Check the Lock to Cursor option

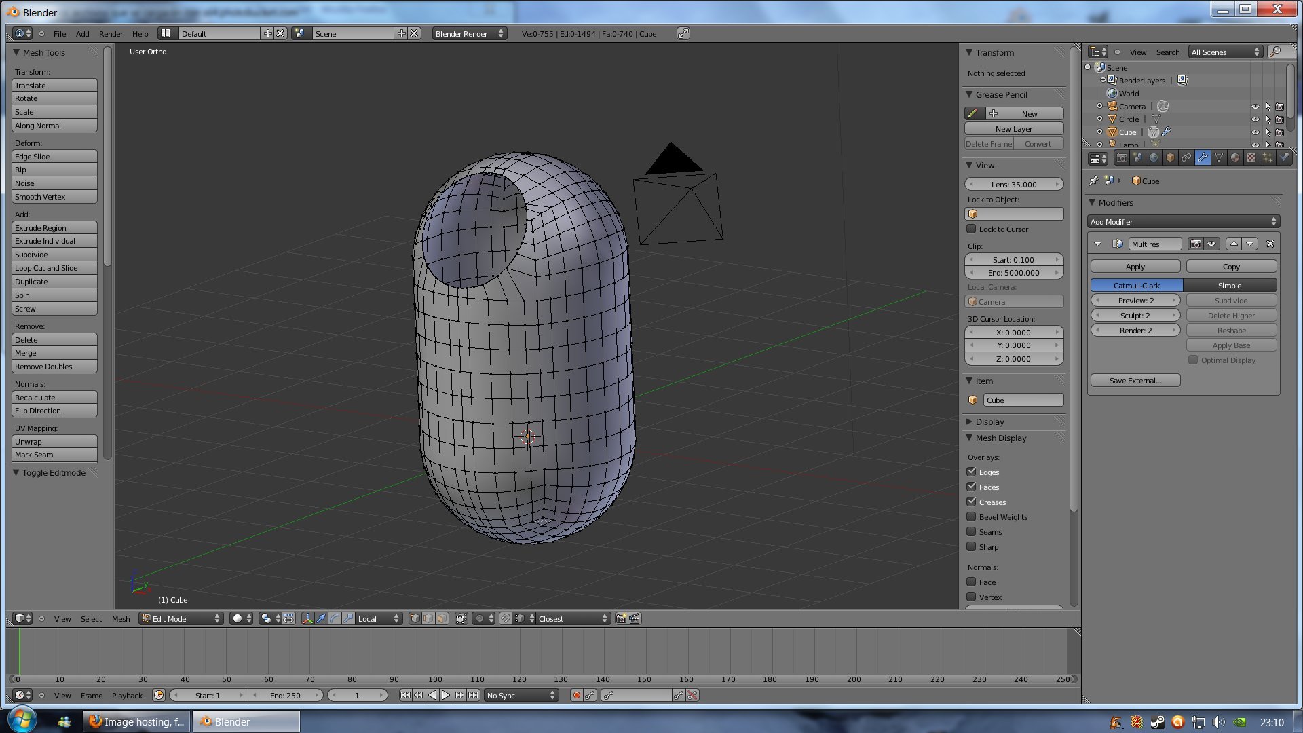tap(971, 229)
